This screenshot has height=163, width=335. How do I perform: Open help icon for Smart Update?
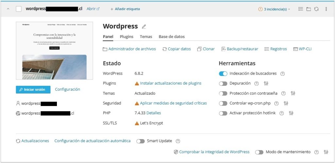[x=178, y=141]
